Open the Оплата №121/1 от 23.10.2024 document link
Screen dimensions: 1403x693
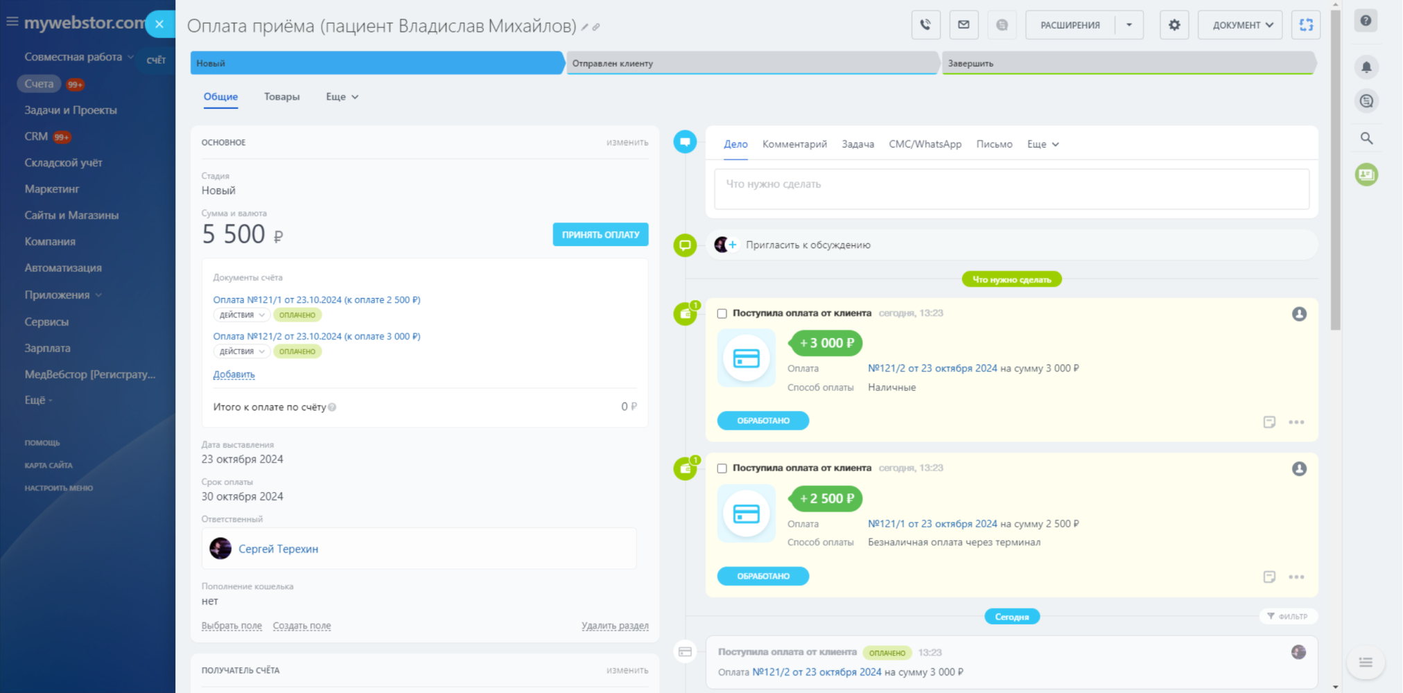tap(316, 300)
